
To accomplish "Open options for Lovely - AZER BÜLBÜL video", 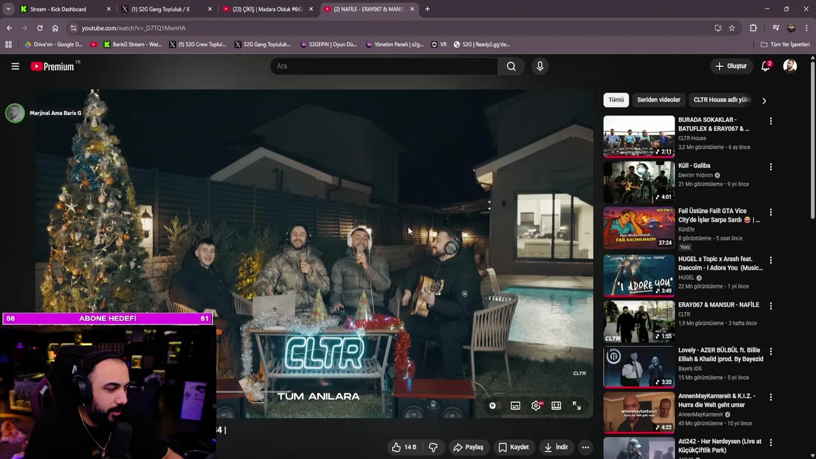I will point(771,351).
